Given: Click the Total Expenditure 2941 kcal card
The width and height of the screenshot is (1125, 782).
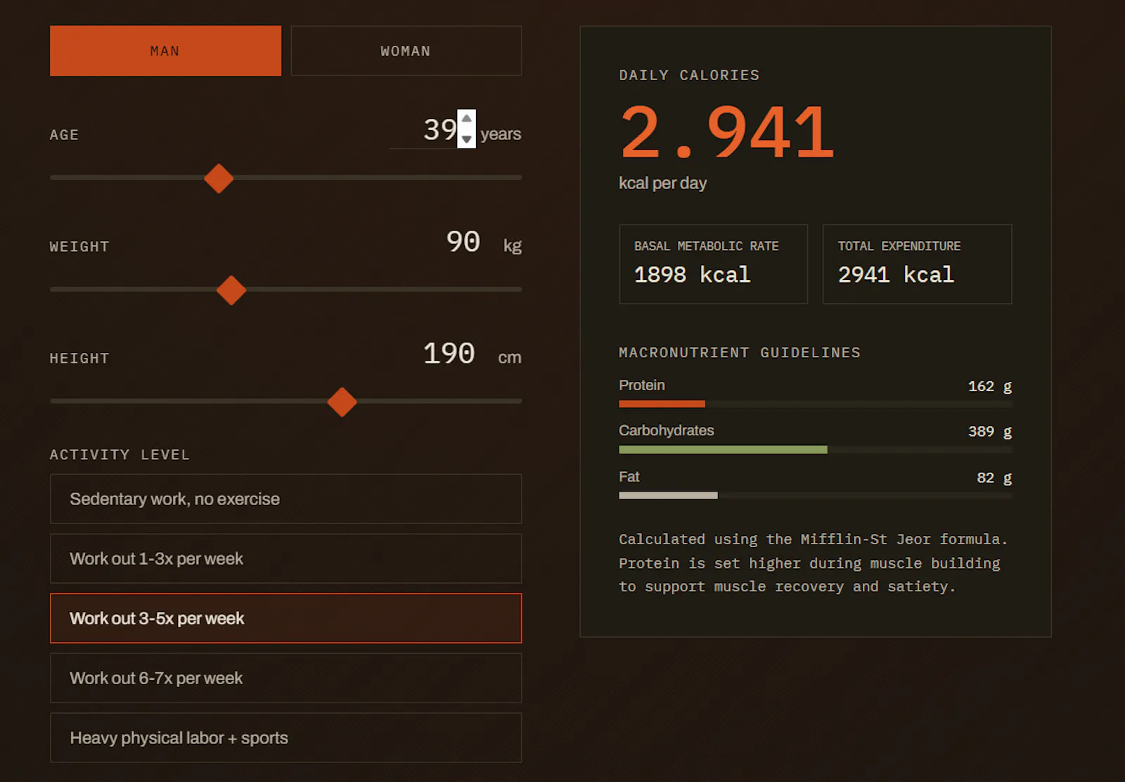Looking at the screenshot, I should [x=918, y=264].
